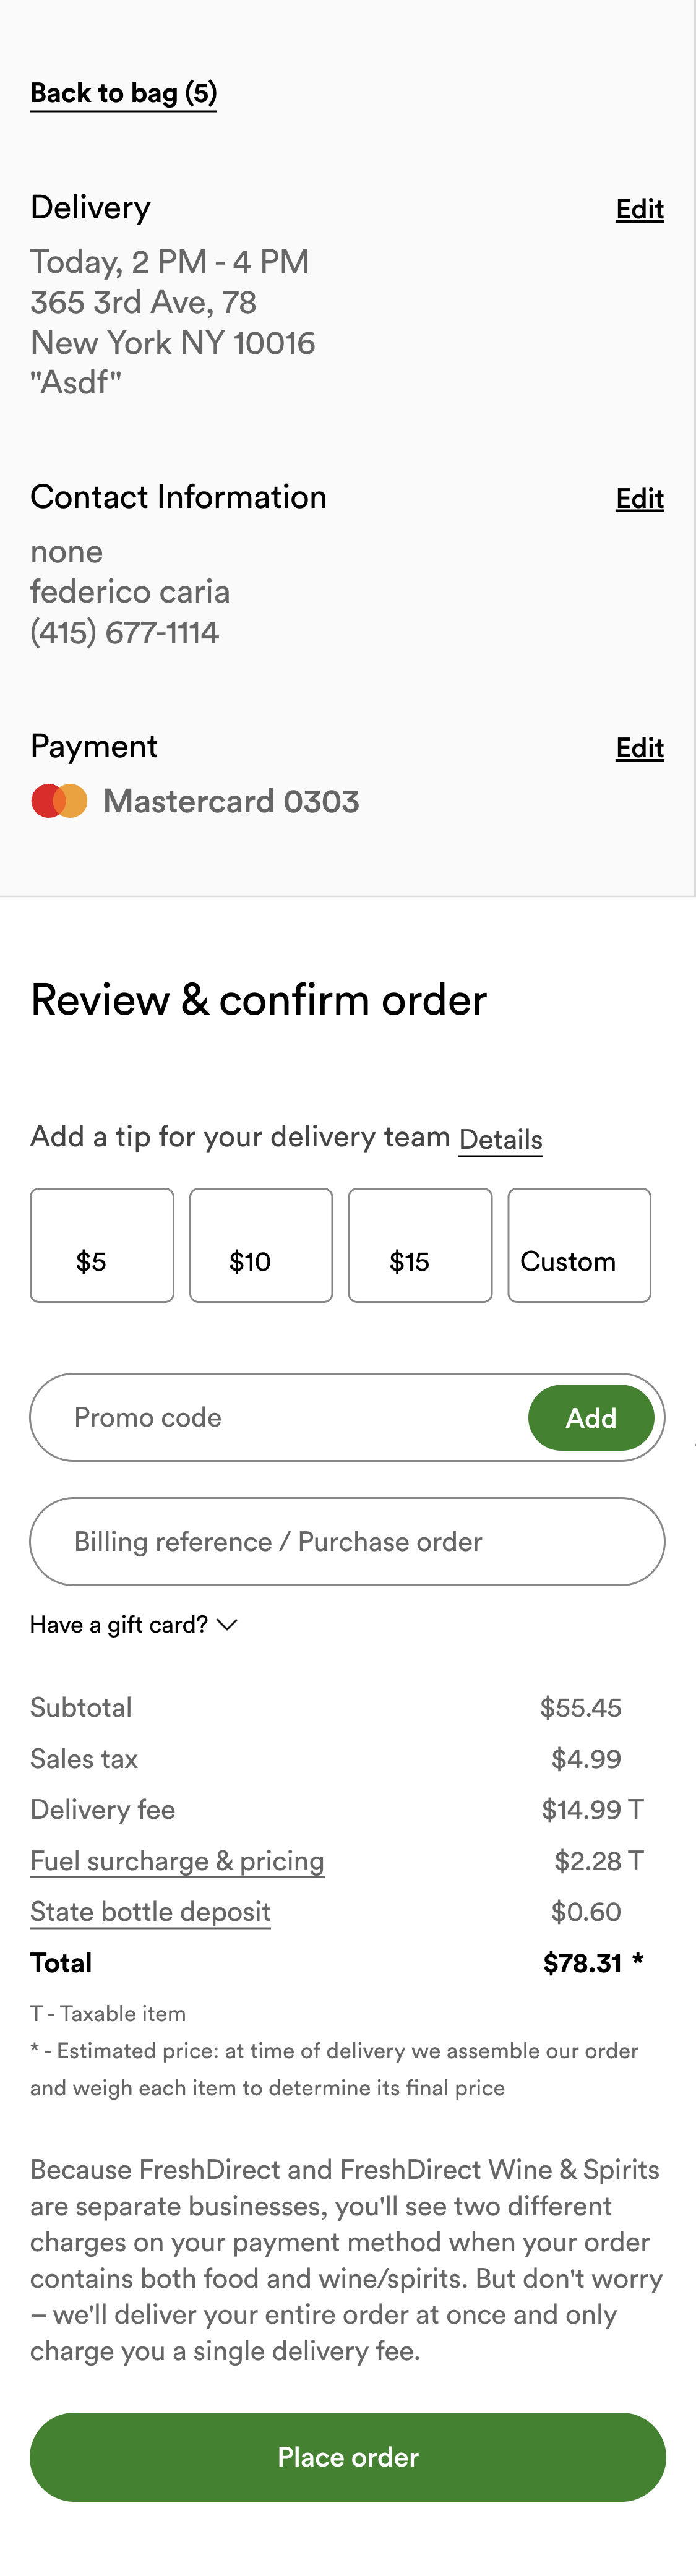Open the tip Details link

[x=500, y=1140]
